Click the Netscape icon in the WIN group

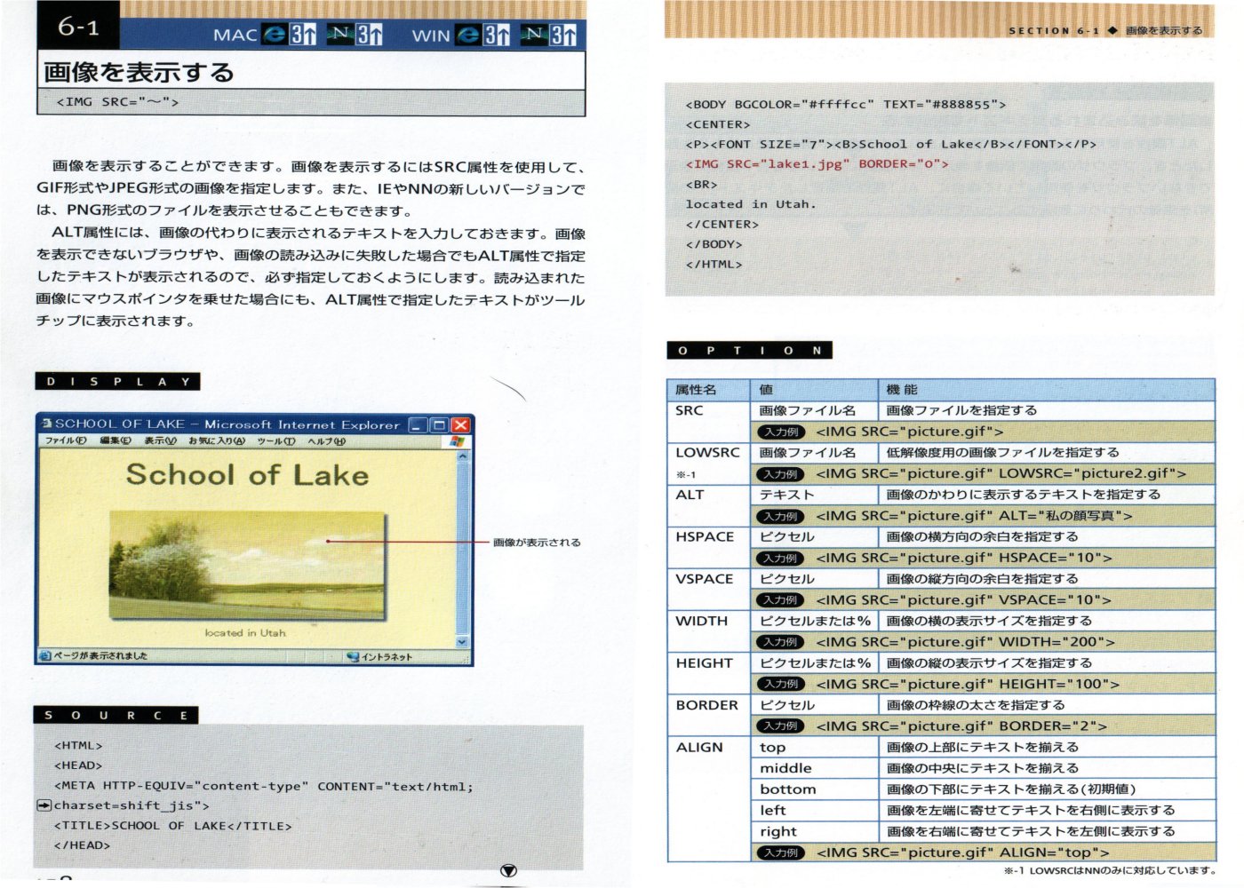[534, 35]
